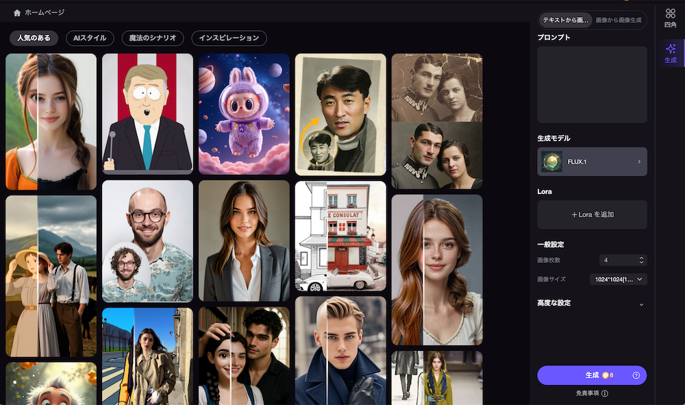The width and height of the screenshot is (685, 405).
Task: Expand the 高度な設定 section
Action: click(592, 303)
